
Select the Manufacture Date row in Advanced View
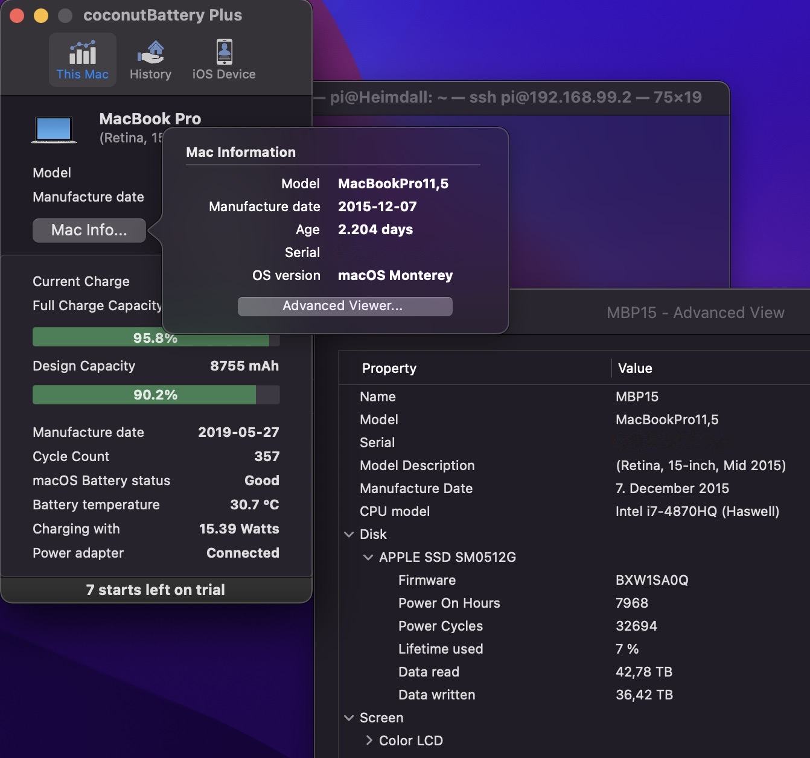coord(574,488)
